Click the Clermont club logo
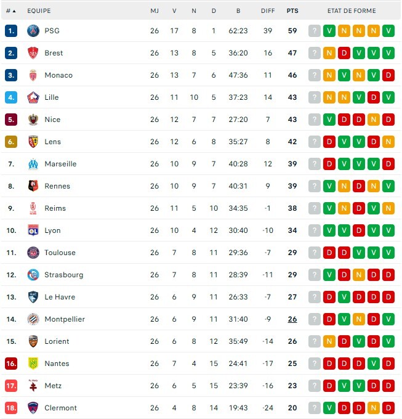The height and width of the screenshot is (419, 402). [x=33, y=408]
